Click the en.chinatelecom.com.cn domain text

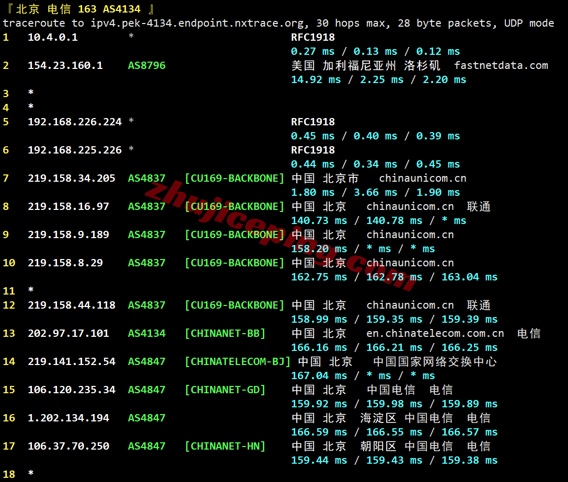[x=435, y=334]
